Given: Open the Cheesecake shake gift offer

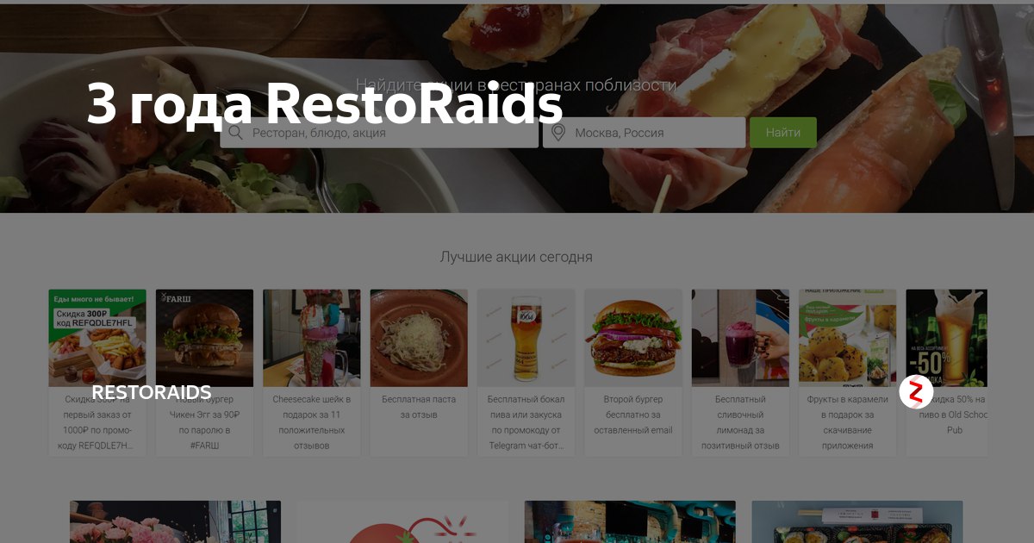Looking at the screenshot, I should click(312, 372).
